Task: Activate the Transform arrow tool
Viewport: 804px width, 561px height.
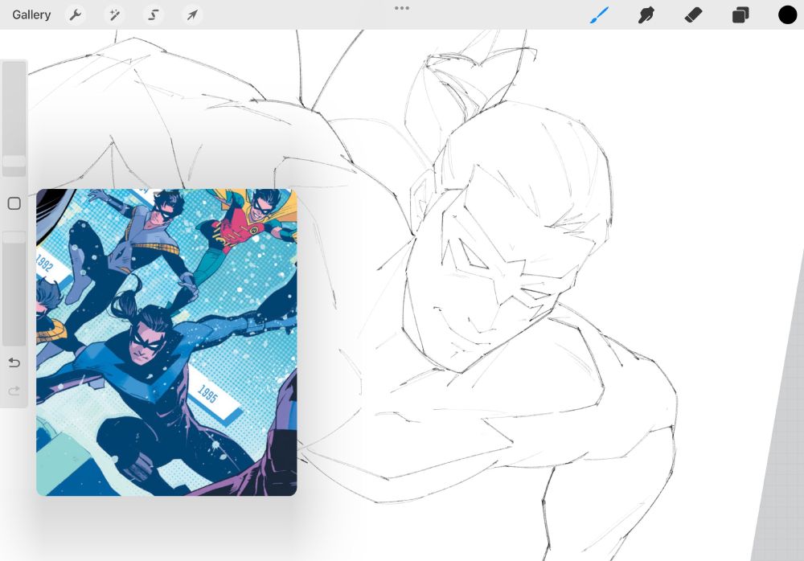Action: (x=192, y=15)
